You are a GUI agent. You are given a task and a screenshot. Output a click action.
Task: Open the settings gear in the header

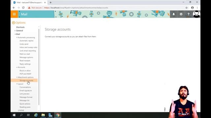pyautogui.click(x=181, y=14)
